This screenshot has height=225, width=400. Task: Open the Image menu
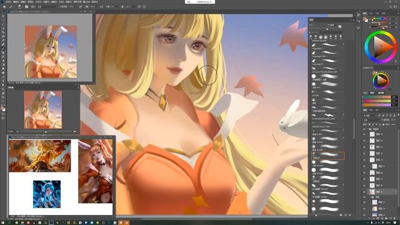point(24,2)
